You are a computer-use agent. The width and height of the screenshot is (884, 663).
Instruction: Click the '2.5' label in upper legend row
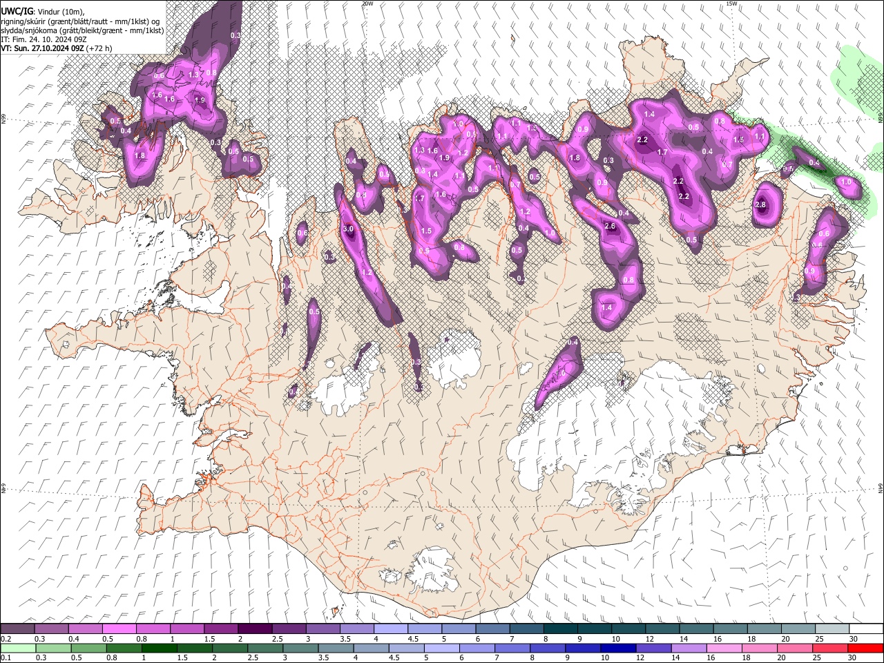coord(278,639)
